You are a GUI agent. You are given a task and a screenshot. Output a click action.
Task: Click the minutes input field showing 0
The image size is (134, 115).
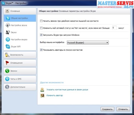114,28
